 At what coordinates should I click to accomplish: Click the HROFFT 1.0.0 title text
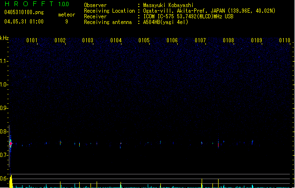[x=37, y=4]
